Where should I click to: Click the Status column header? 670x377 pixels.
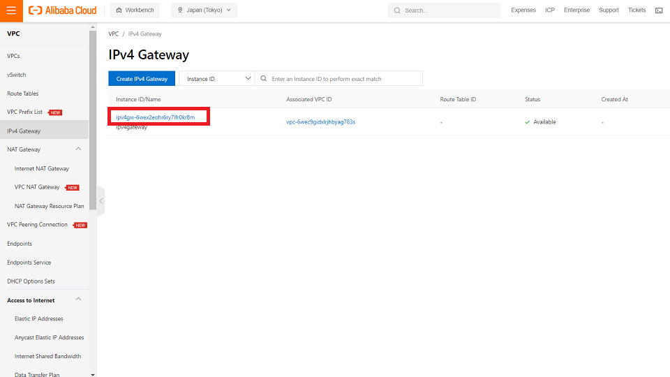tap(533, 99)
